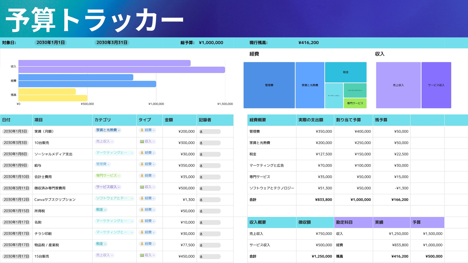
Task: Open 経費 type dropdown in 家賃（月額）row
Action: tap(147, 130)
